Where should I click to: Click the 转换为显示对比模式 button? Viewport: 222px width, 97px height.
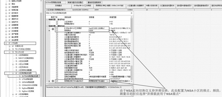75,2
